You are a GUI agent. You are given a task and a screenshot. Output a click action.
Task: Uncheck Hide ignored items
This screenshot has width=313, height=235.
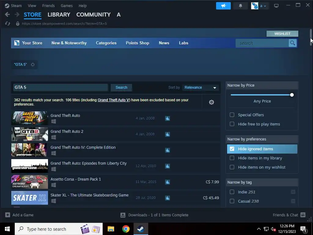pyautogui.click(x=232, y=149)
